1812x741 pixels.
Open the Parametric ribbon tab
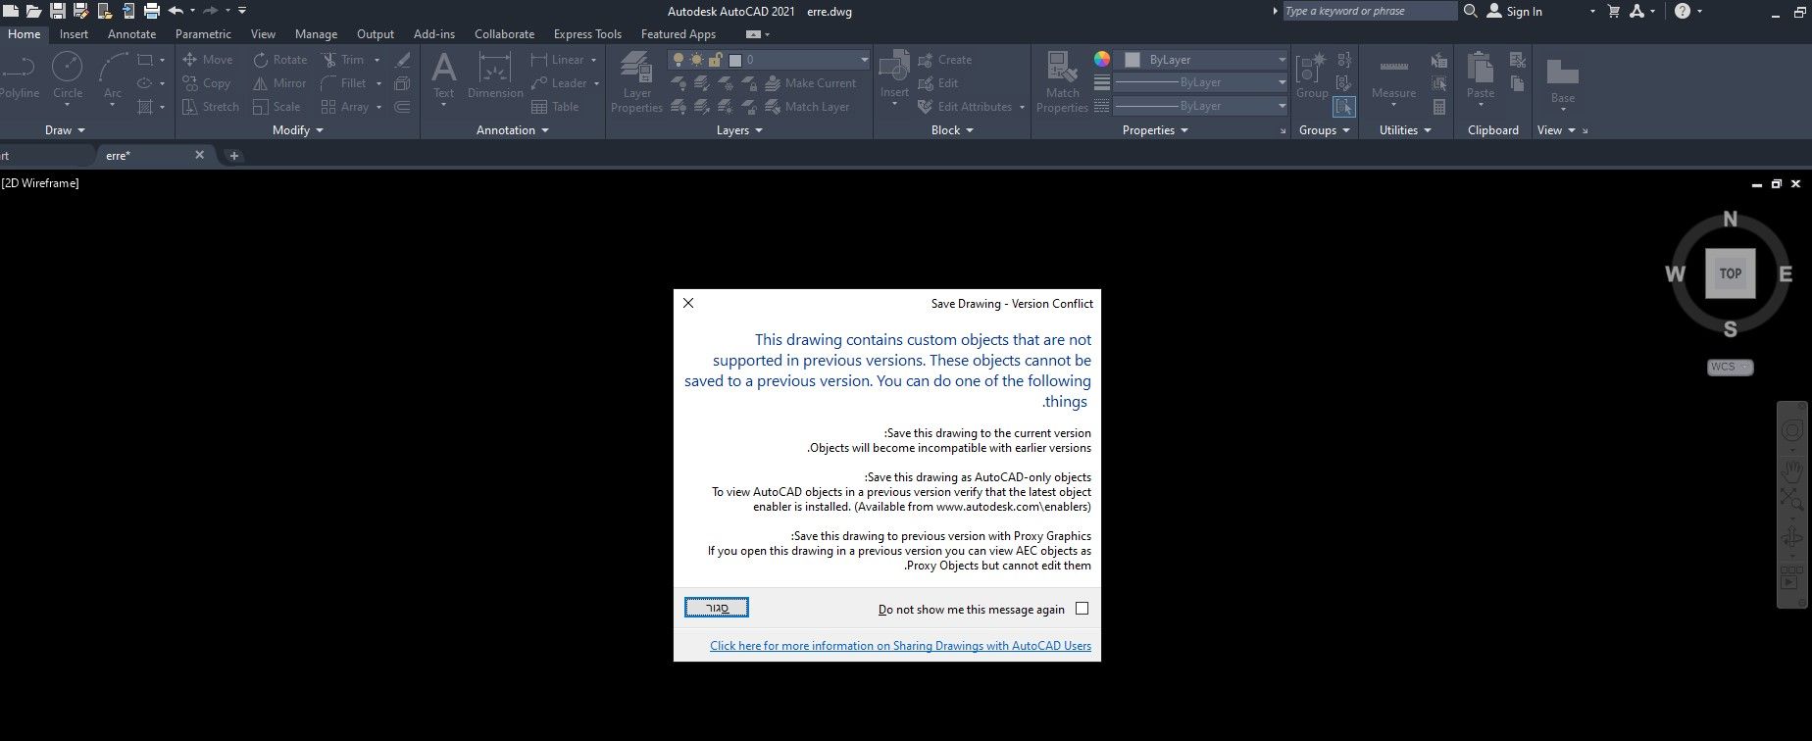click(203, 34)
